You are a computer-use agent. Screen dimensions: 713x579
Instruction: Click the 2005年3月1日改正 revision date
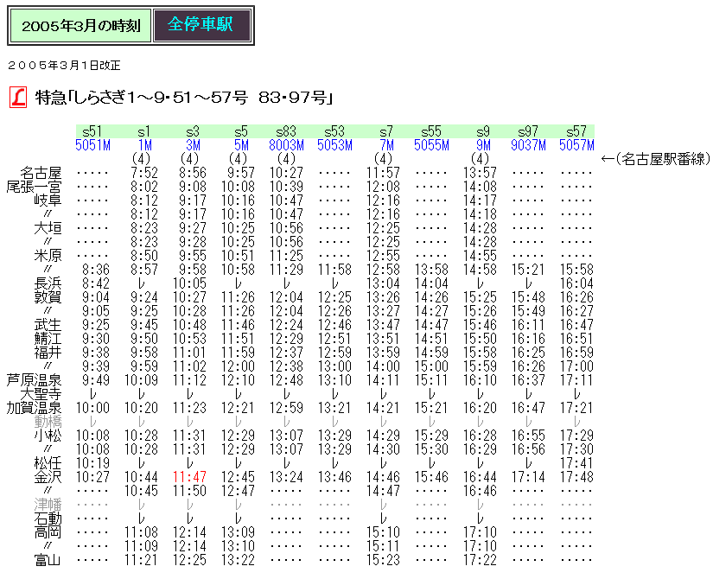click(x=64, y=66)
